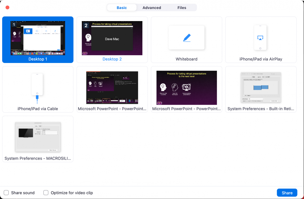This screenshot has width=304, height=199.
Task: Share the second Microsoft PowerPoint window
Action: [x=186, y=87]
